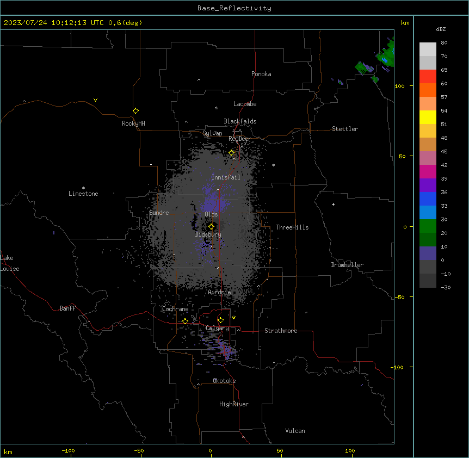Pick the magenta swatch in dBZ legend

[x=428, y=171]
